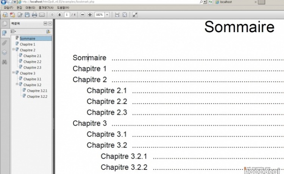Click the Email envelope icon
This screenshot has height=174, width=284.
coord(42,15)
